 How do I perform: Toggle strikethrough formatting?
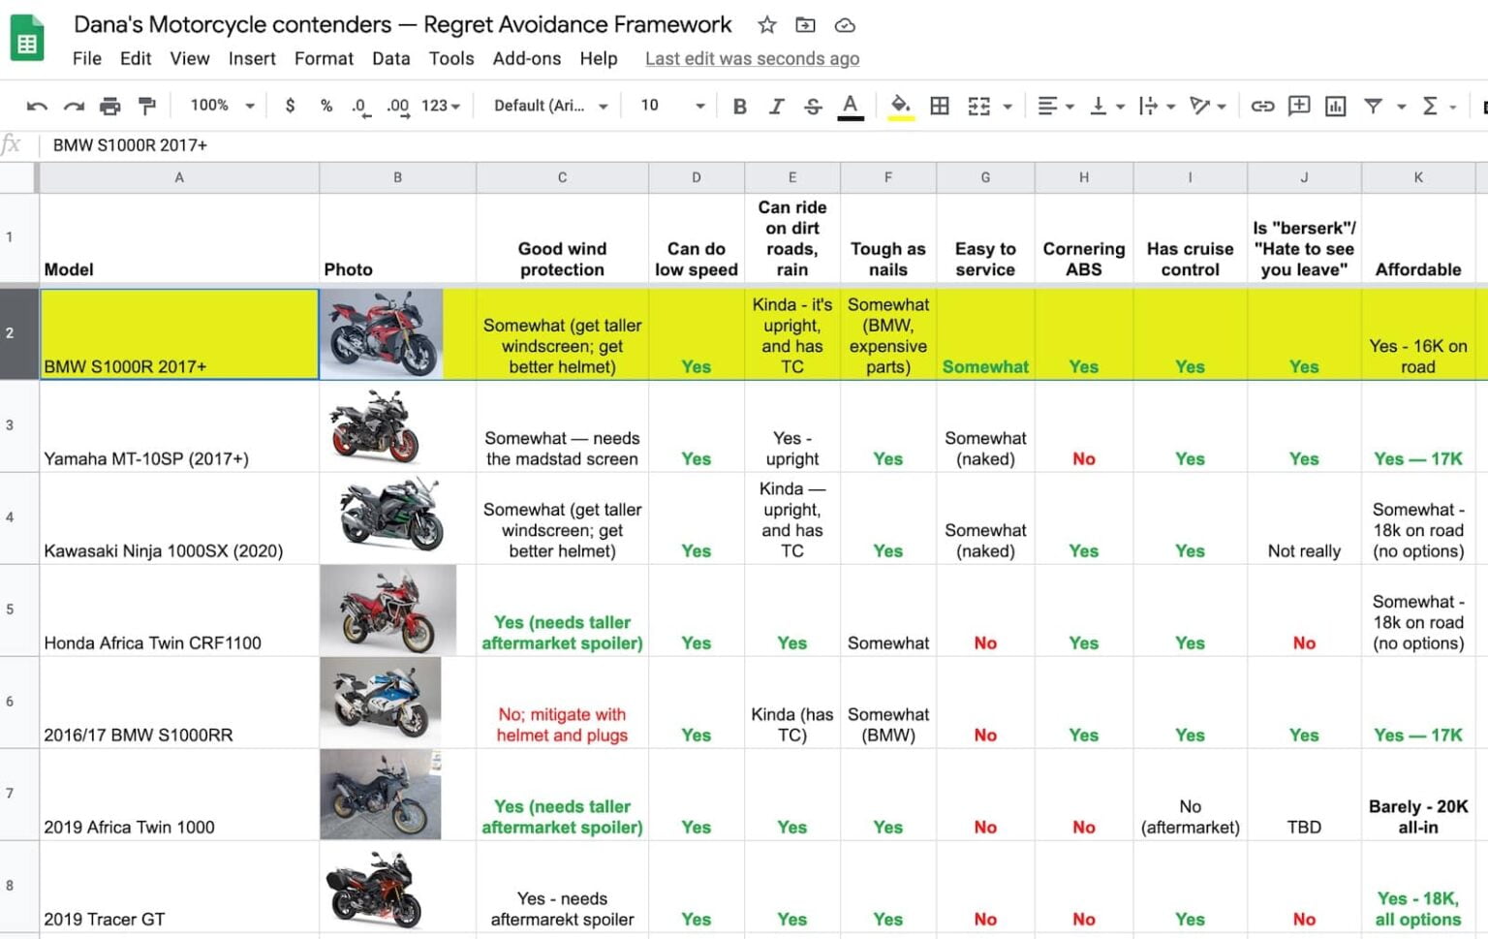[x=813, y=106]
